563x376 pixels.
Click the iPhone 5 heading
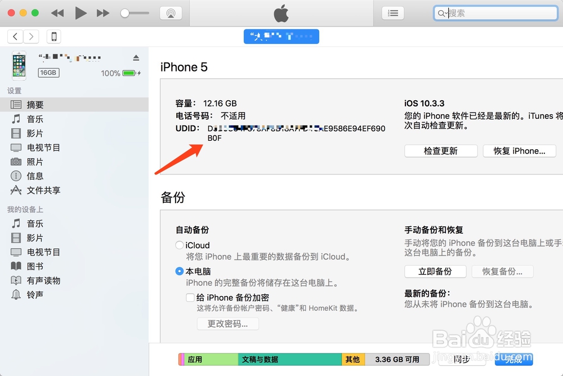(x=184, y=67)
